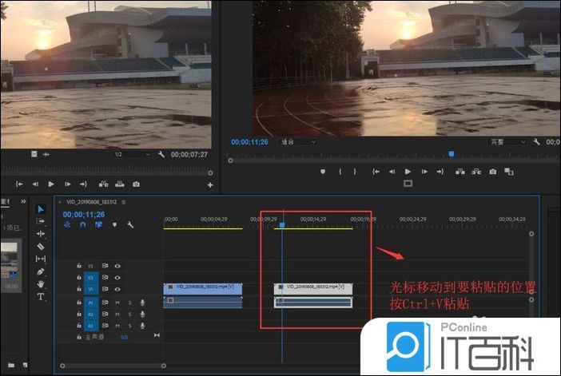
Task: Select the Type text tool
Action: click(41, 296)
